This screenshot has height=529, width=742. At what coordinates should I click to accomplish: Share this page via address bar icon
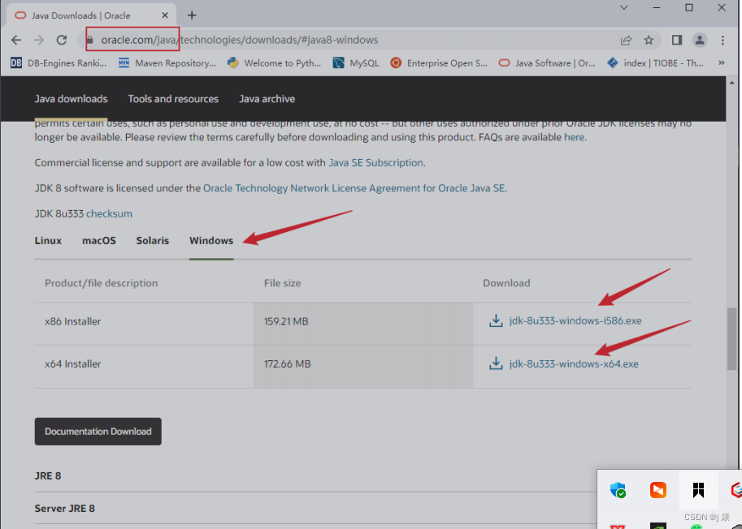[x=626, y=40]
